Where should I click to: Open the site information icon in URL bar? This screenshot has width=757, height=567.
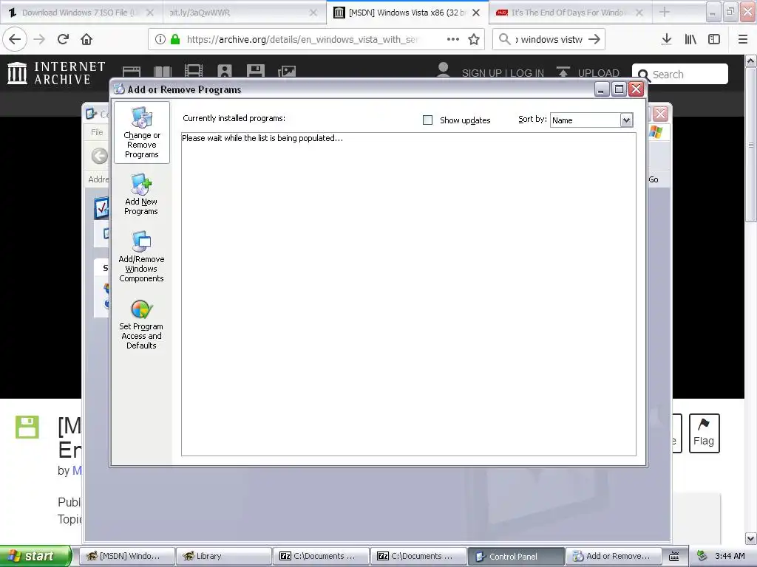coord(160,40)
